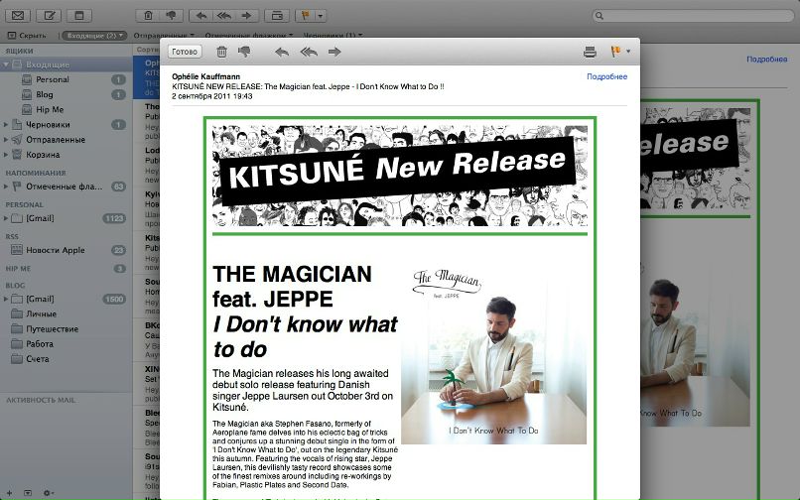Reply with the popup's single-arrow icon
The image size is (800, 500).
282,52
